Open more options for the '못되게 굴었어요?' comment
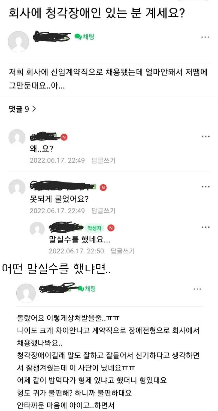This screenshot has width=218, height=411. tap(205, 187)
